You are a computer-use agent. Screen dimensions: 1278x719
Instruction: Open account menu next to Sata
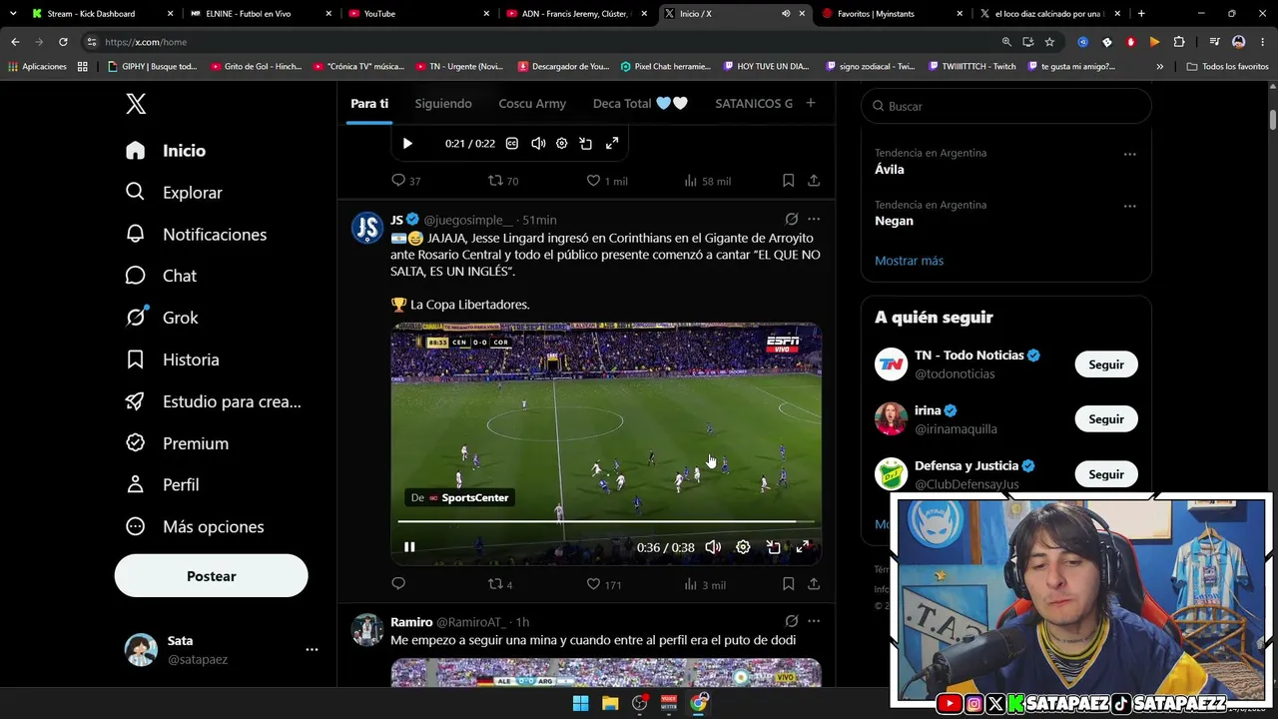(312, 649)
